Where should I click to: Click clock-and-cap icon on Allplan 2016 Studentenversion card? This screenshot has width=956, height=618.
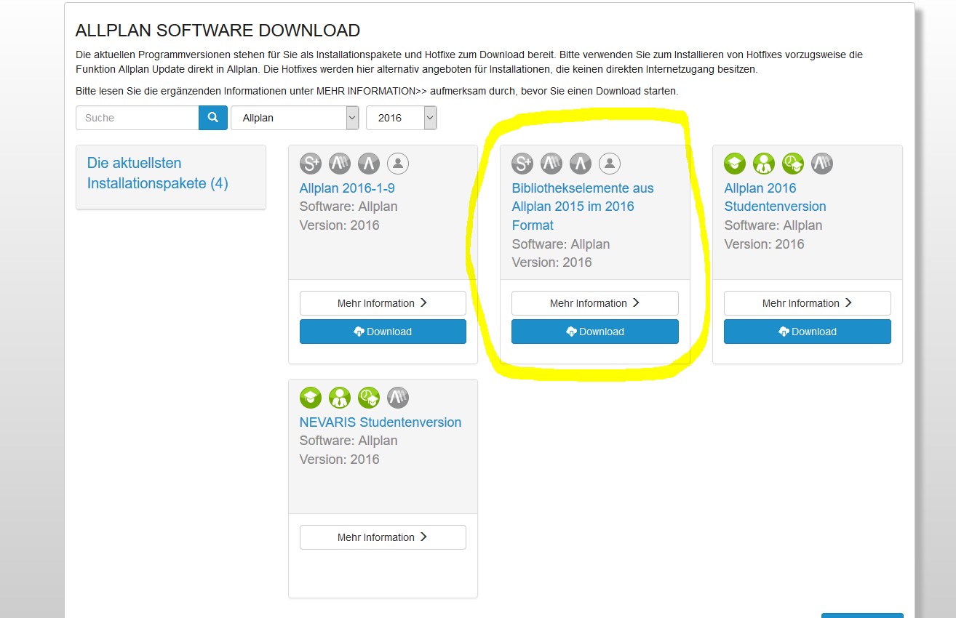point(793,164)
